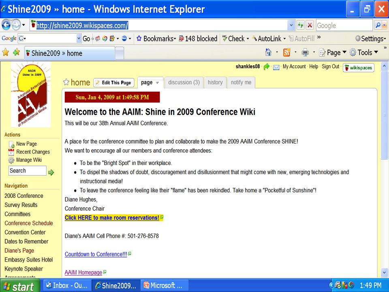Image resolution: width=389 pixels, height=292 pixels.
Task: Switch to the history tab
Action: pos(215,82)
